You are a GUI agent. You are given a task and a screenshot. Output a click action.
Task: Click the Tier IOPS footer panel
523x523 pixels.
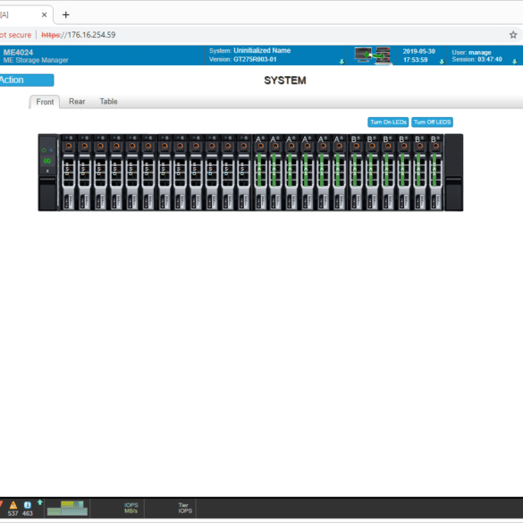point(185,508)
